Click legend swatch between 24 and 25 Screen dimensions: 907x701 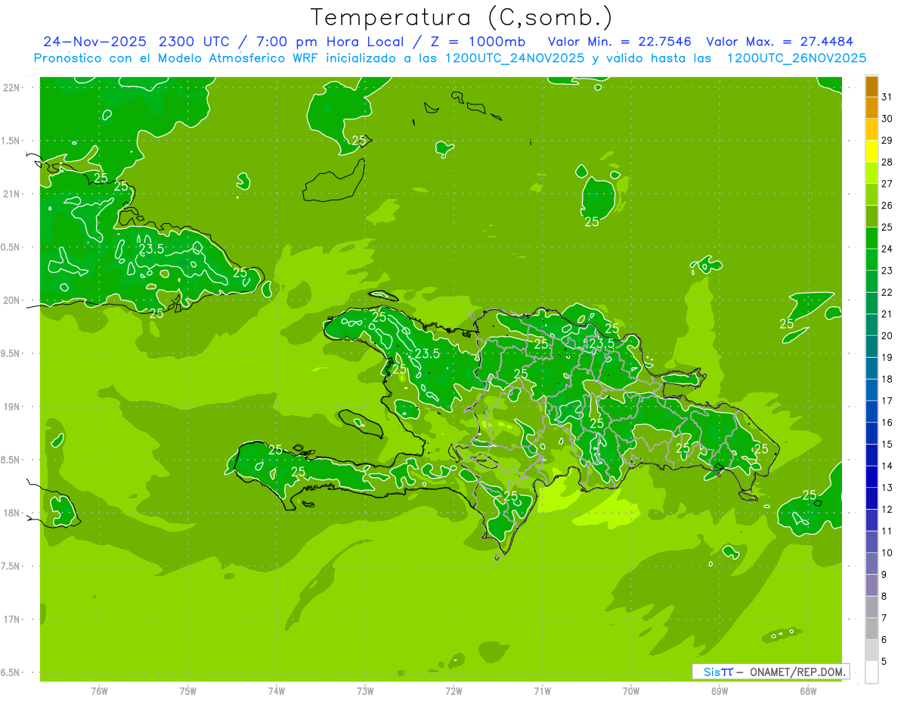(871, 237)
